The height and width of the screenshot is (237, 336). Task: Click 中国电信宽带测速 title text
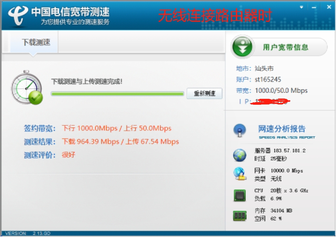(70, 12)
